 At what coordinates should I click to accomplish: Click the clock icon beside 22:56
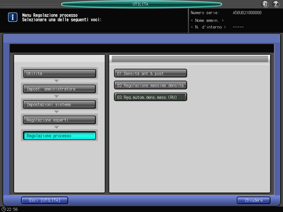[x=4, y=209]
